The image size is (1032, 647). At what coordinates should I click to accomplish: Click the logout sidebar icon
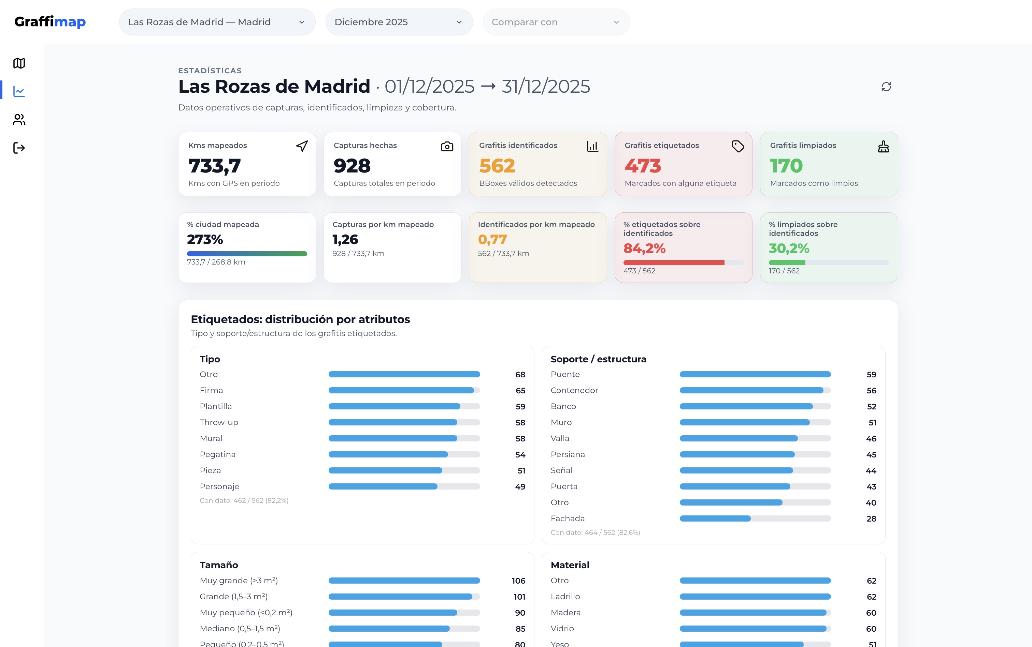[x=19, y=148]
